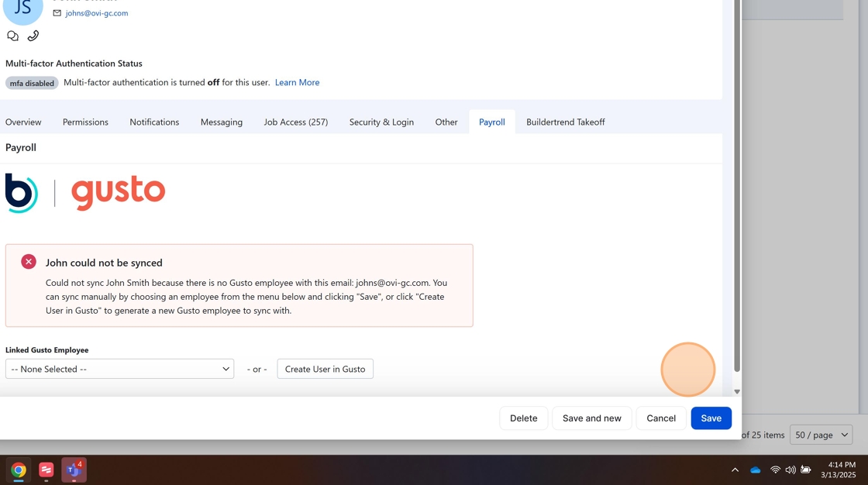Click the Cancel button
868x485 pixels.
(661, 418)
